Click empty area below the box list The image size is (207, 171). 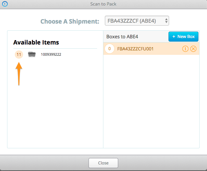(x=151, y=101)
